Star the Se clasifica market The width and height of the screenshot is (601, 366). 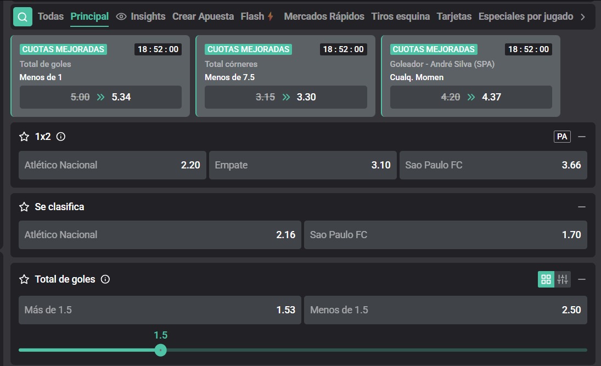tap(24, 207)
